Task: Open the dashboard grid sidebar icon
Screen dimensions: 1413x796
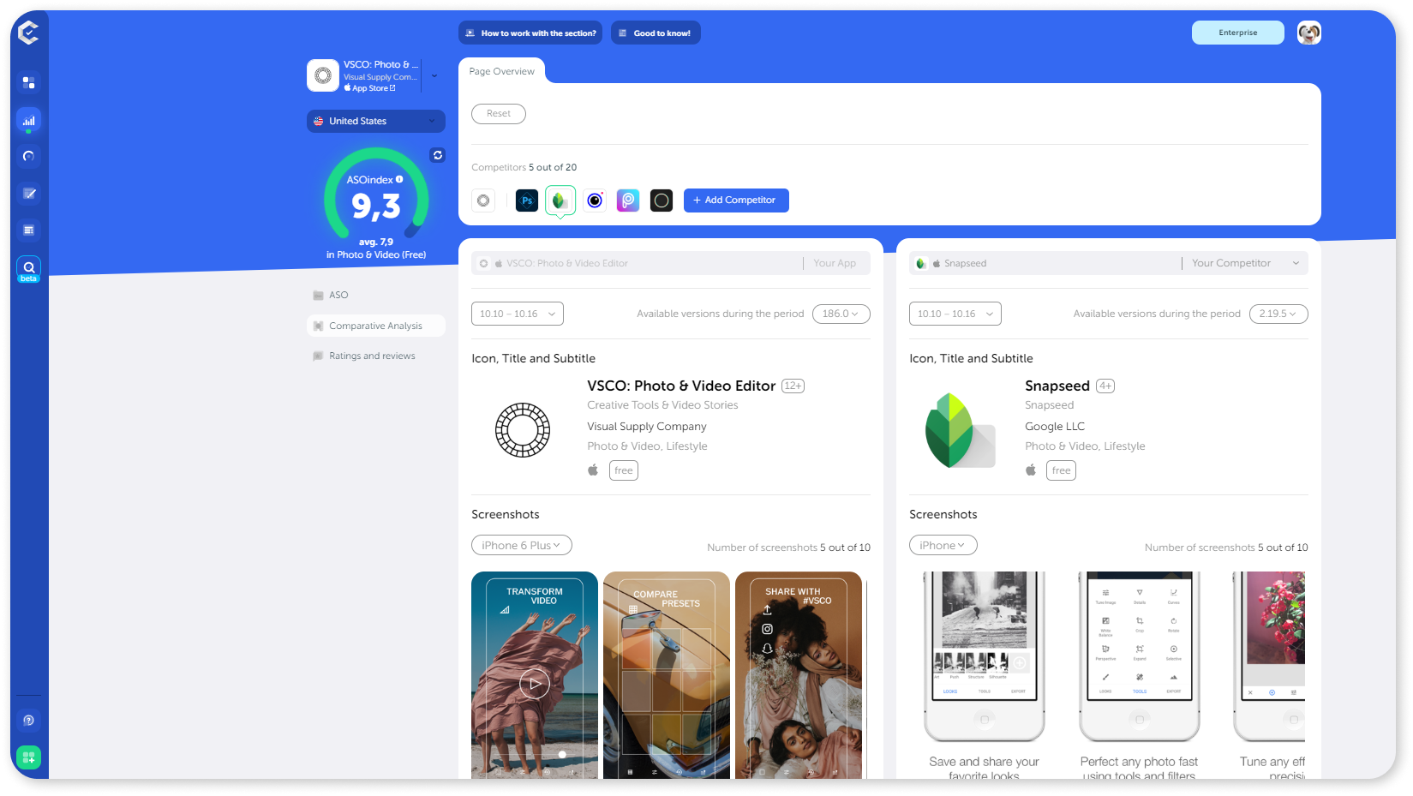Action: point(28,82)
